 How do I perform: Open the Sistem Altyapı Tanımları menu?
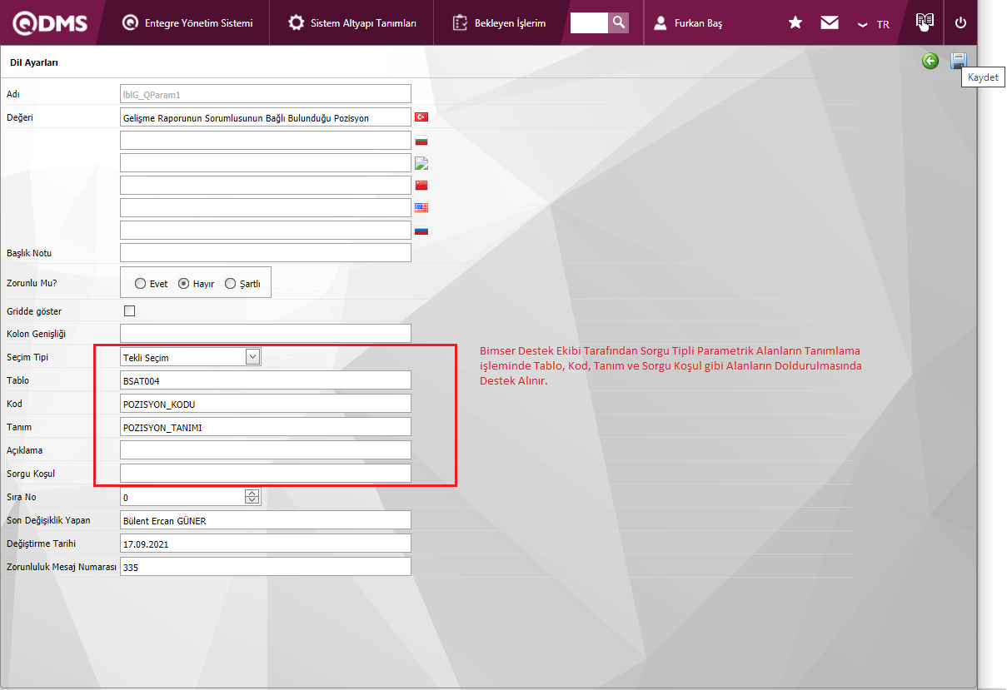tap(352, 23)
